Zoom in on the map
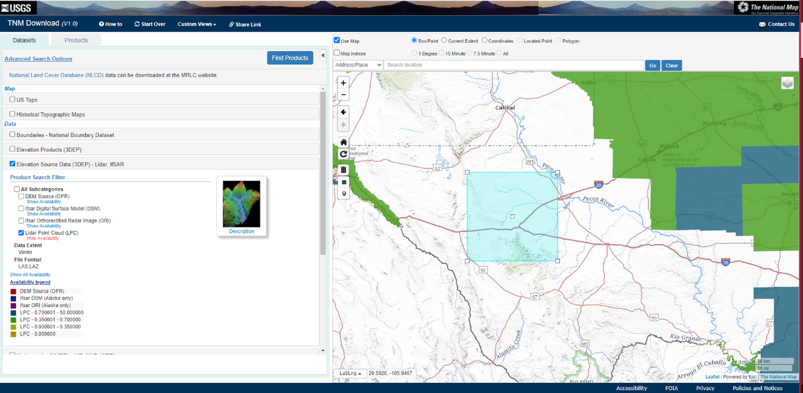The width and height of the screenshot is (803, 393). pyautogui.click(x=343, y=83)
